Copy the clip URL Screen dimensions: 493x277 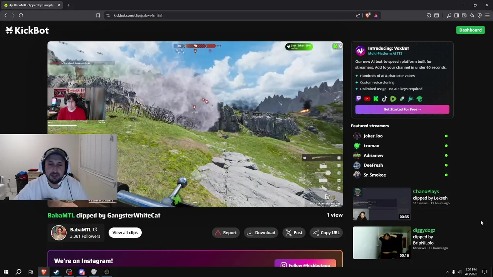point(326,233)
